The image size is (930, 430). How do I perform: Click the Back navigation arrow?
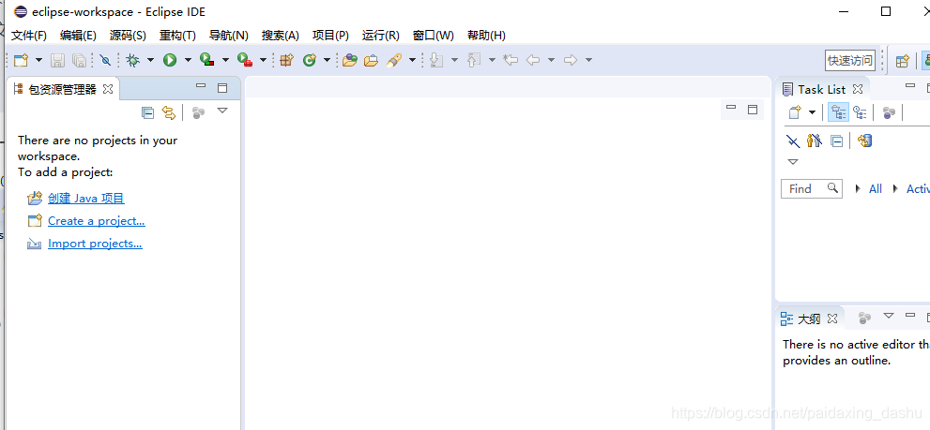(x=533, y=60)
